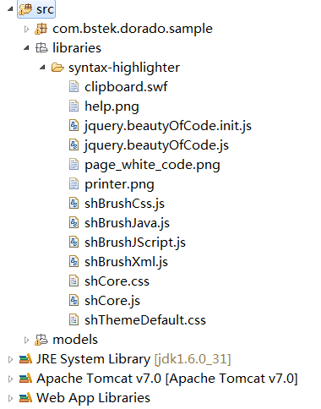Collapse the syntax-highlighter folder
The height and width of the screenshot is (409, 321).
(42, 68)
